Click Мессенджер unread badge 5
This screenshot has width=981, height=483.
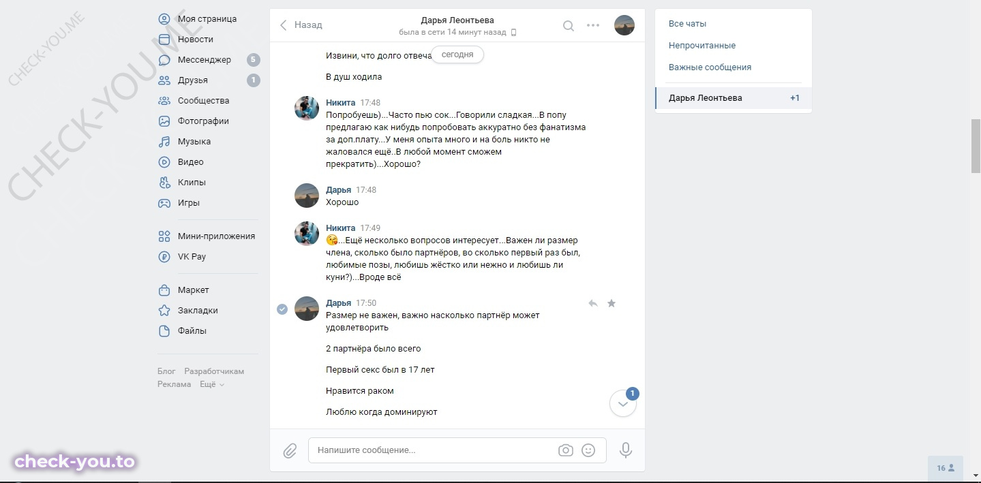coord(254,60)
